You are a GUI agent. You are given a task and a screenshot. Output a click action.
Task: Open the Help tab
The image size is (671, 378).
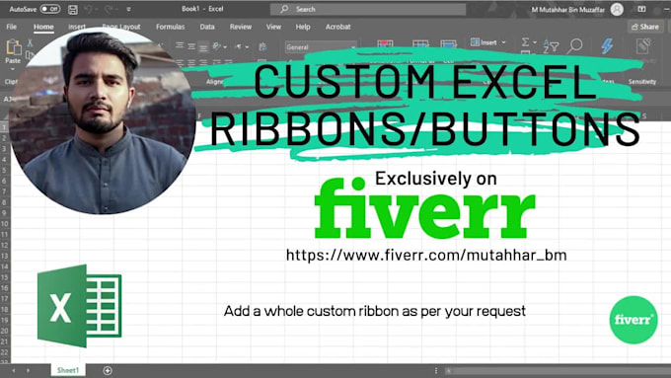tap(303, 27)
